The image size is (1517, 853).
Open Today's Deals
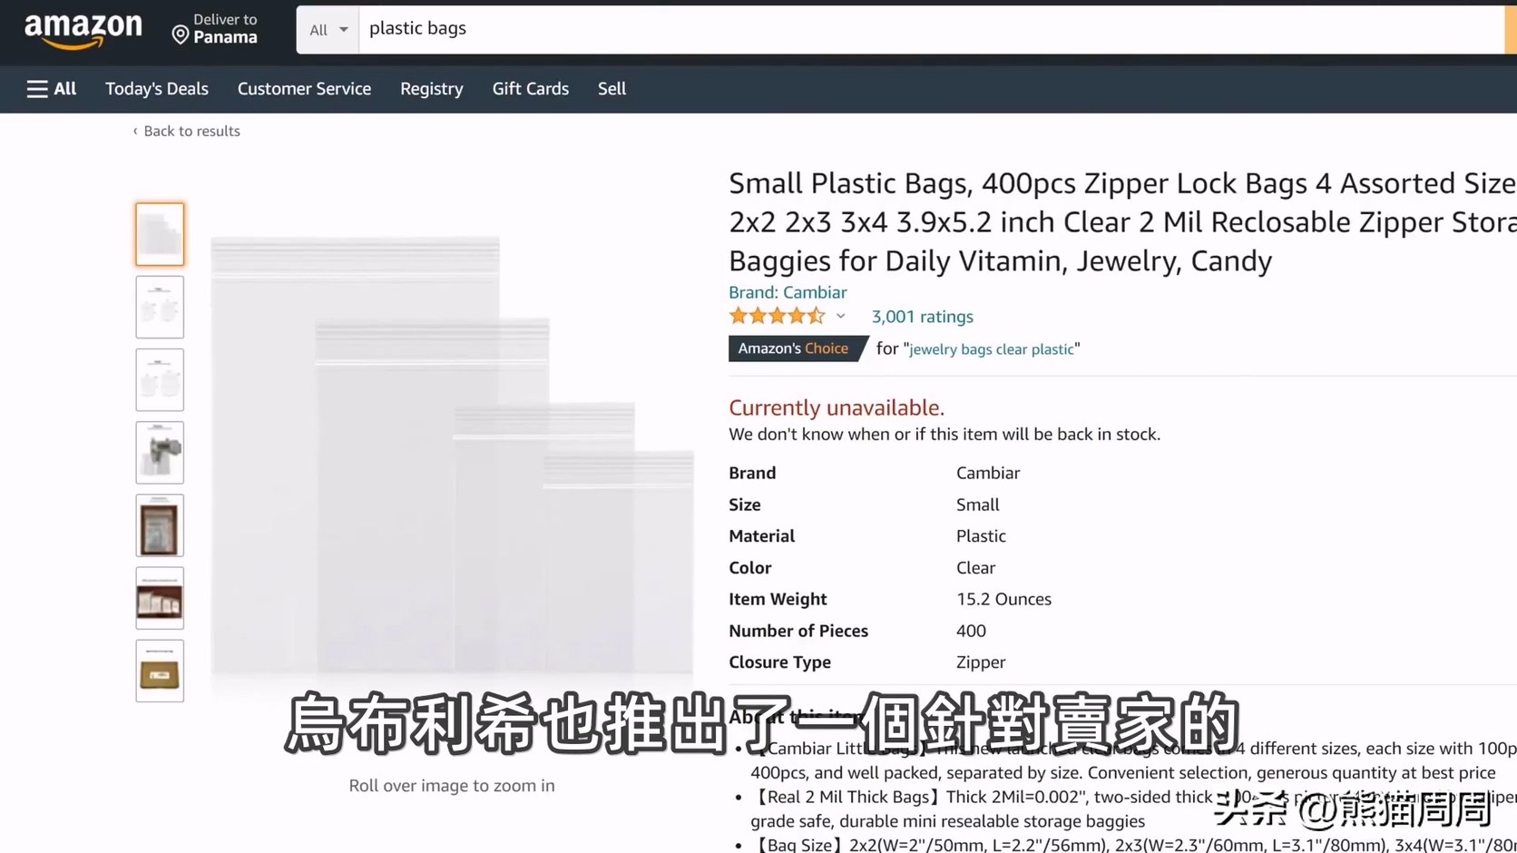[157, 89]
